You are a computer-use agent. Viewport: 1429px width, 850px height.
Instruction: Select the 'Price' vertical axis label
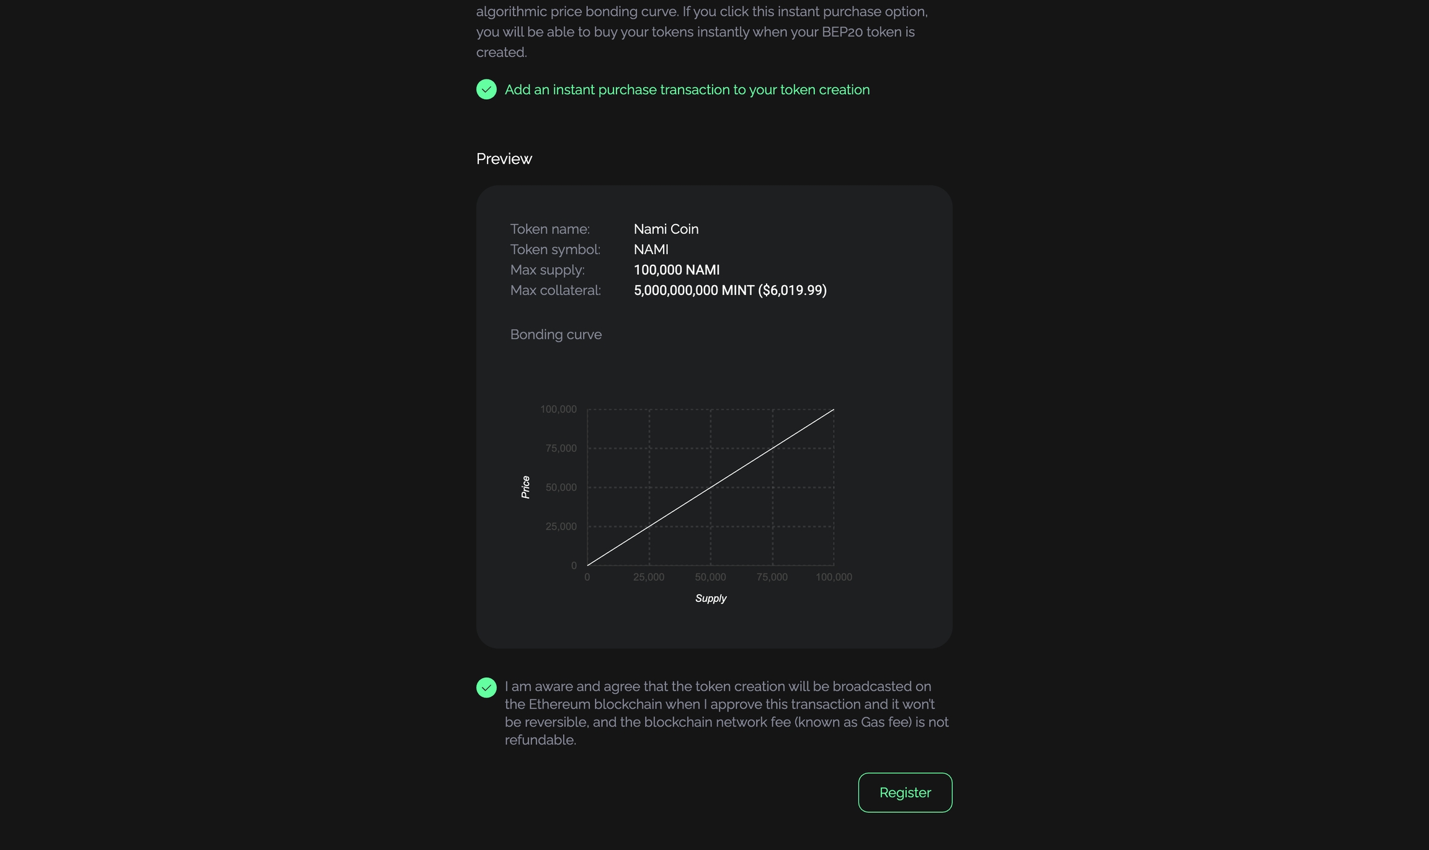[x=525, y=487]
